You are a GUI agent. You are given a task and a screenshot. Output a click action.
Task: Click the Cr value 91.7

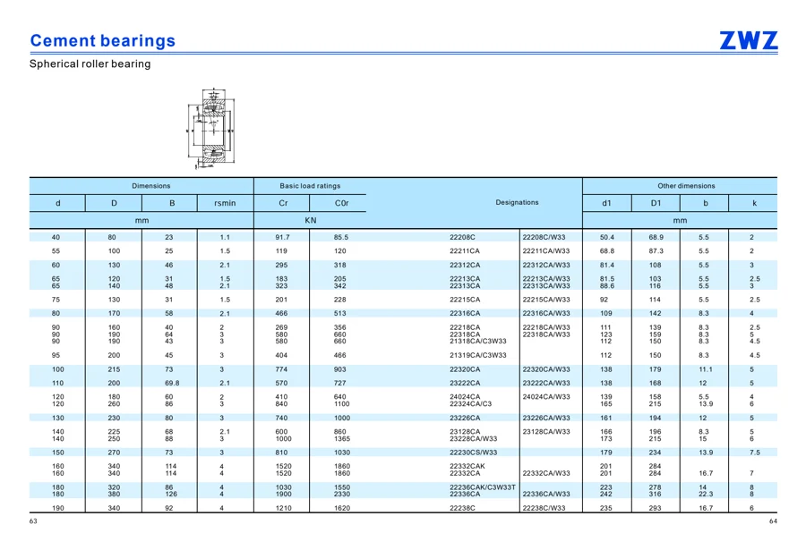(282, 237)
